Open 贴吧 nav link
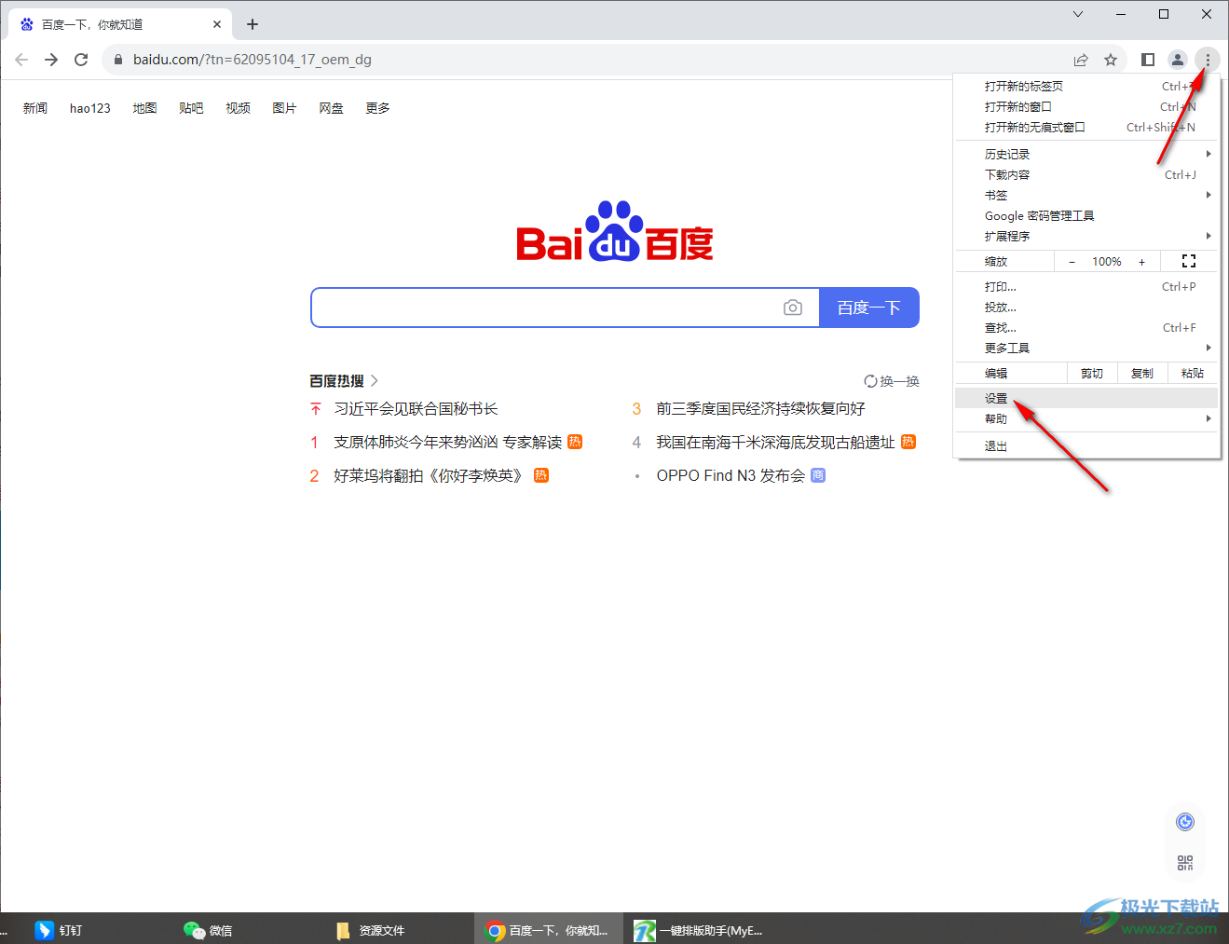 coord(191,108)
